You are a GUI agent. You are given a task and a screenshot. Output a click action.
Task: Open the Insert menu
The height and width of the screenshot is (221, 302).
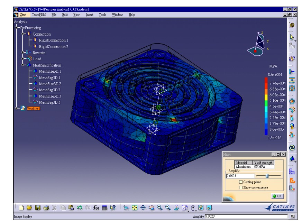click(x=89, y=15)
